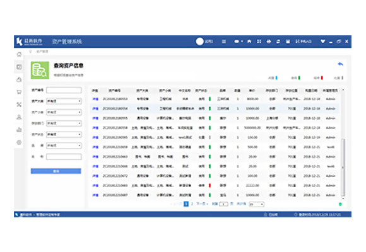Click the clock login-time icon in status bar
The image size is (366, 252).
click(295, 214)
